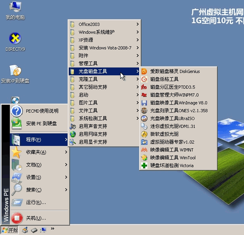Expand Office2003 submenu arrow
244x235 pixels.
click(138, 24)
